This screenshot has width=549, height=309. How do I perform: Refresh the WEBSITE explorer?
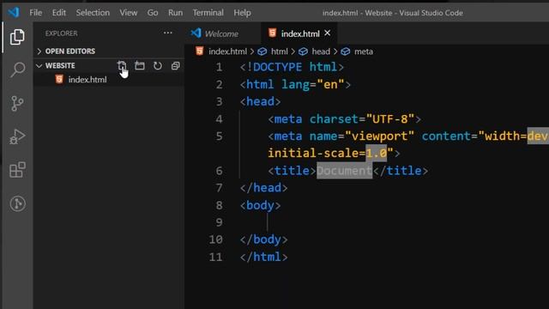158,65
